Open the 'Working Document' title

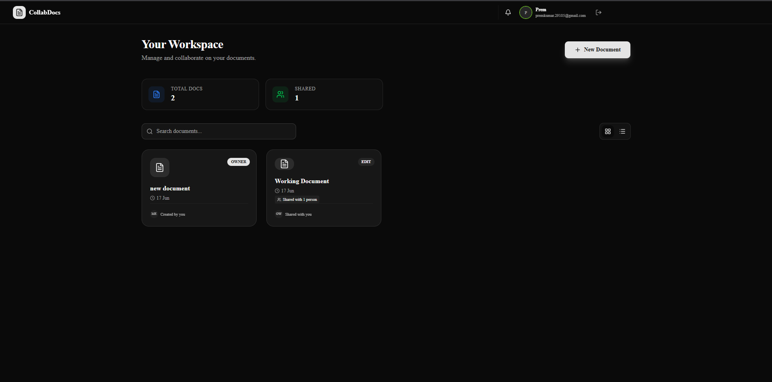click(302, 181)
